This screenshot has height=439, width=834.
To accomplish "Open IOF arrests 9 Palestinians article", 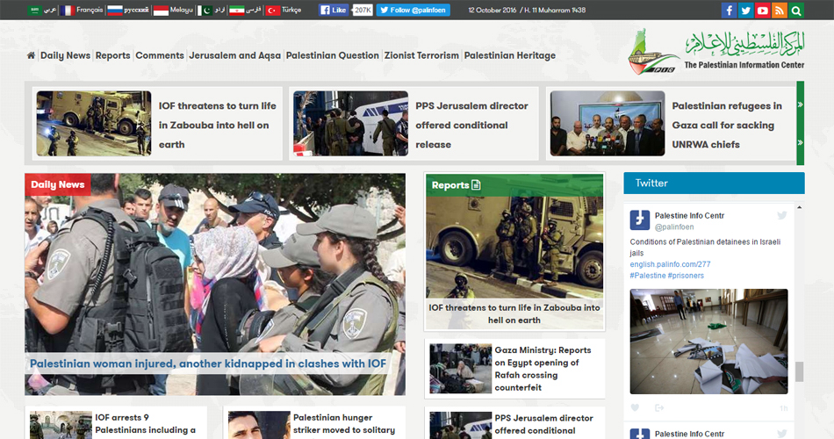I will pos(145,423).
